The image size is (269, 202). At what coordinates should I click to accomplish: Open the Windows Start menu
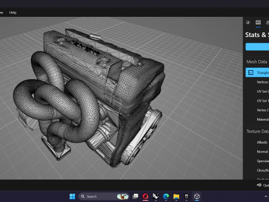point(72,196)
